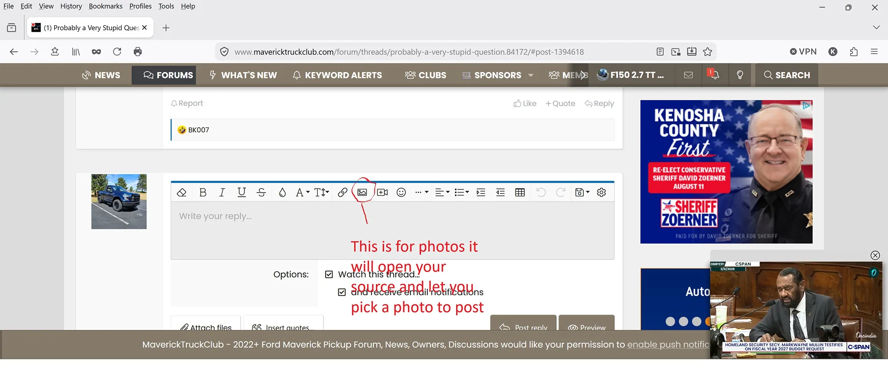Image resolution: width=888 pixels, height=387 pixels.
Task: Open the browser History menu
Action: pos(71,6)
